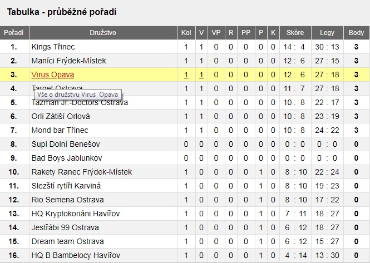Click Mond bar Třinec team name
This screenshot has height=263, width=370.
click(60, 131)
